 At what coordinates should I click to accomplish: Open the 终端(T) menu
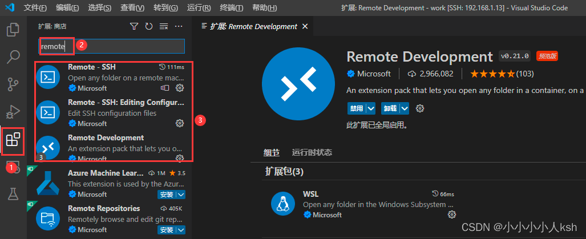coord(231,7)
